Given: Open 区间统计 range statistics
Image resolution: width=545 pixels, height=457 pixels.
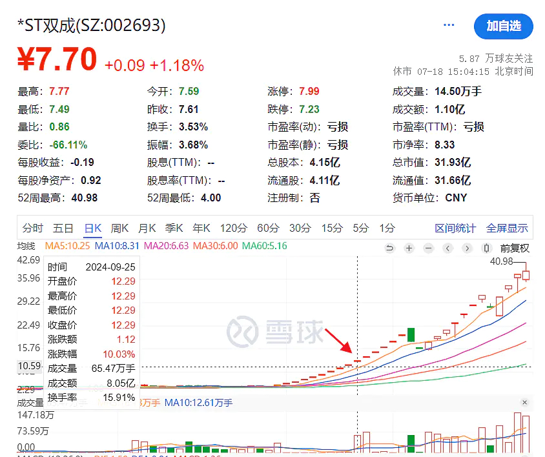Looking at the screenshot, I should (x=455, y=228).
